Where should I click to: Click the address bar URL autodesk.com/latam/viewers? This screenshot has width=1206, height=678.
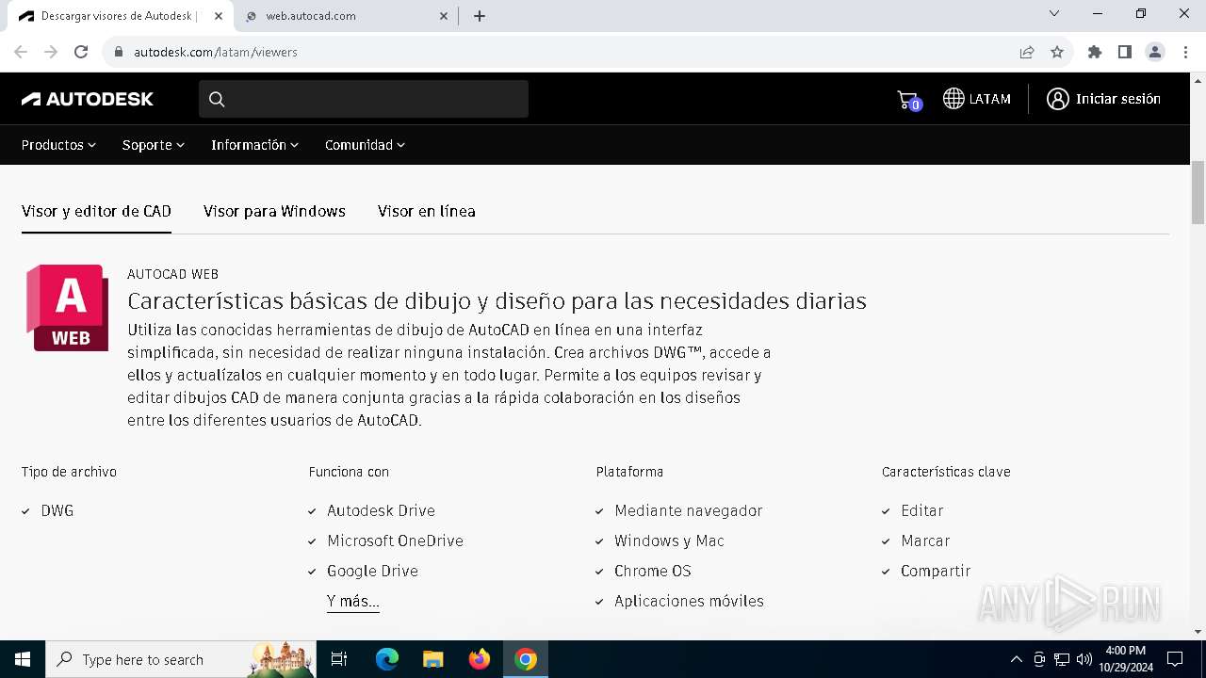click(216, 52)
